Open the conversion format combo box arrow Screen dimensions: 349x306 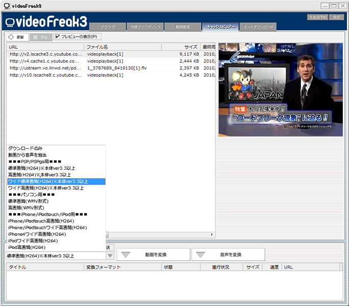pos(110,255)
